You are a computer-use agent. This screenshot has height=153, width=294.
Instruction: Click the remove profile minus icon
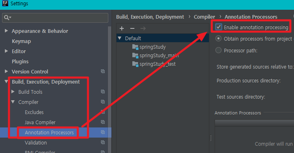coord(132,28)
